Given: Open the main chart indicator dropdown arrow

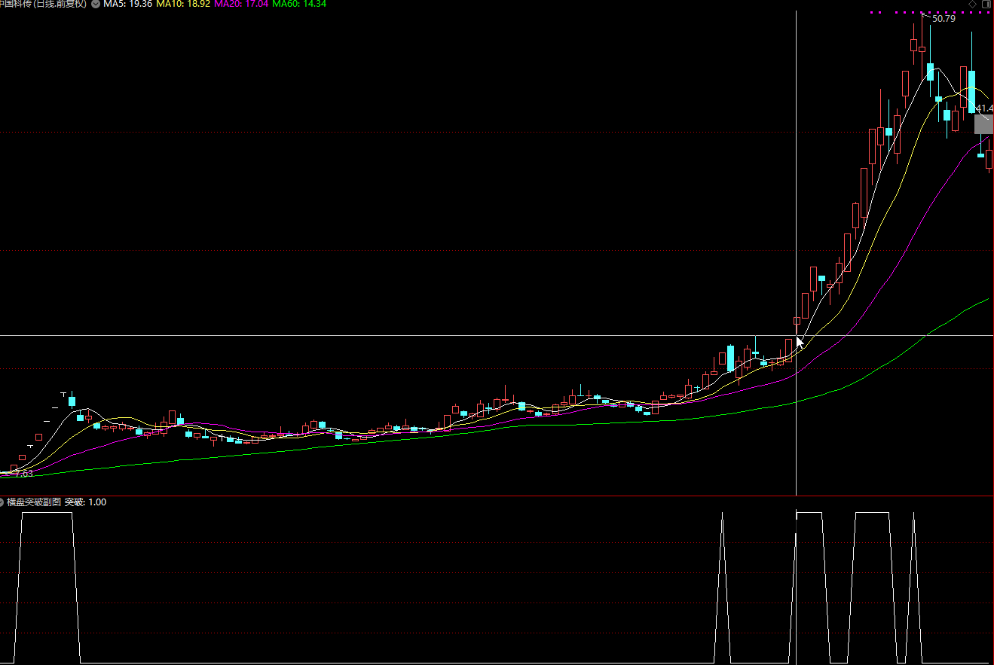Looking at the screenshot, I should [96, 4].
